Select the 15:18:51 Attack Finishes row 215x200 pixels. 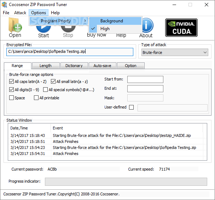107,141
